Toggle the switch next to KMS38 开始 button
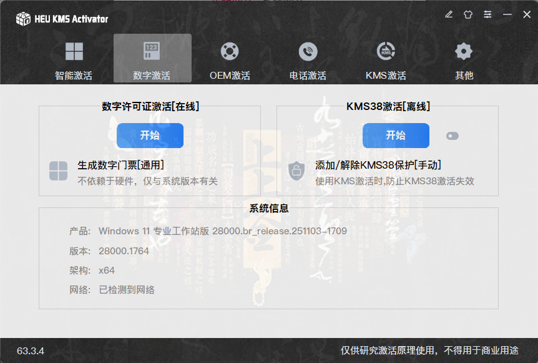Viewport: 538px width, 363px height. (x=452, y=136)
